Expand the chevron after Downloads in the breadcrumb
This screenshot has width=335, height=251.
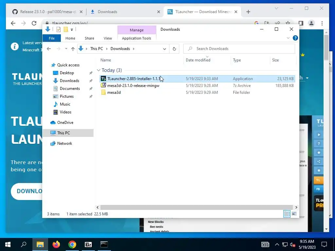tap(133, 49)
